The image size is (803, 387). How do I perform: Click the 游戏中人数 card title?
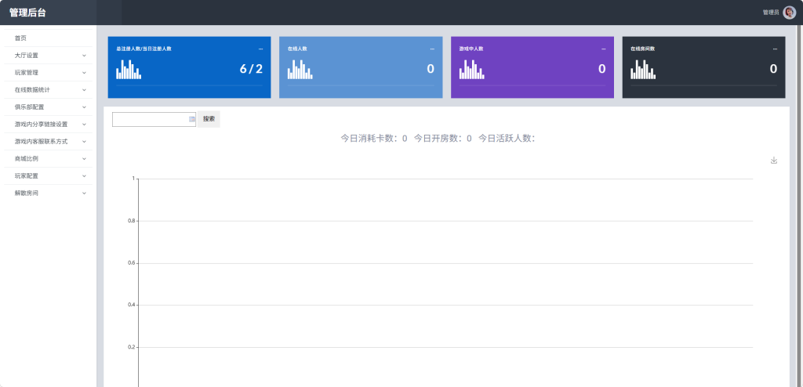(471, 49)
